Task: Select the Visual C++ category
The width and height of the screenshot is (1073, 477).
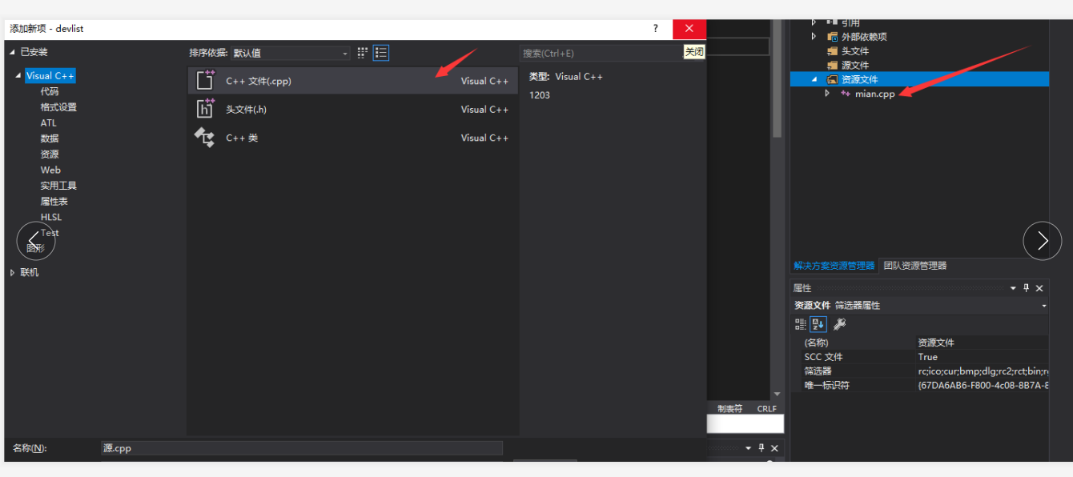Action: (50, 76)
